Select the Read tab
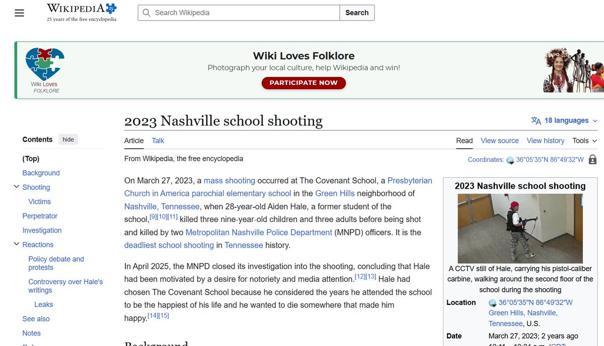This screenshot has width=604, height=346. [464, 141]
